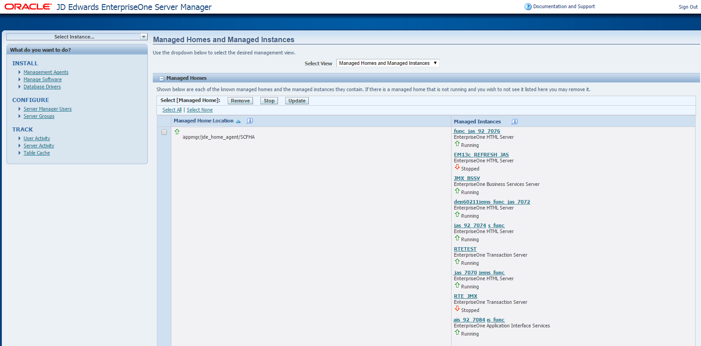This screenshot has width=701, height=346.
Task: Open the Manage Software link
Action: pos(43,79)
